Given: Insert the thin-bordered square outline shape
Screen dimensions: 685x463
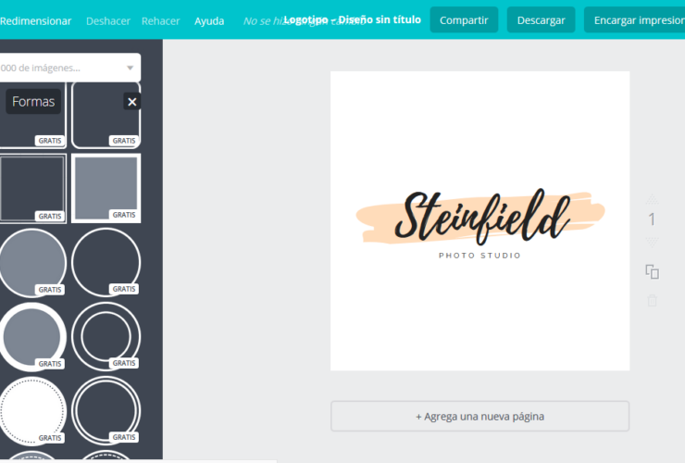Looking at the screenshot, I should tap(32, 188).
